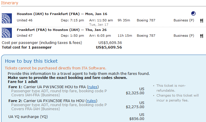Click total cost US$5,609.56 amount
The height and width of the screenshot is (122, 206).
pyautogui.click(x=109, y=47)
